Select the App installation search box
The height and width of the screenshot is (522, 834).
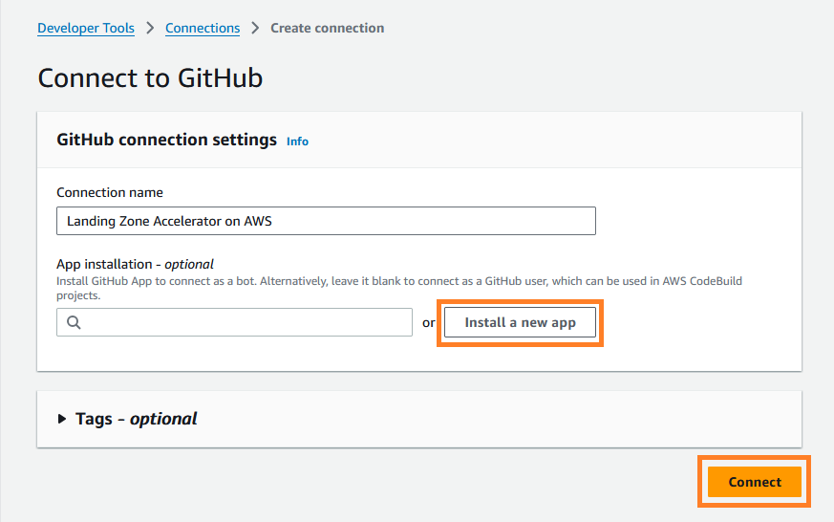click(235, 322)
